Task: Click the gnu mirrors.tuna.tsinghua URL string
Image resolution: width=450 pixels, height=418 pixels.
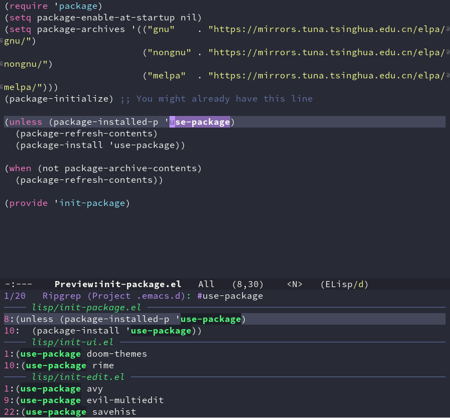Action: click(x=326, y=29)
